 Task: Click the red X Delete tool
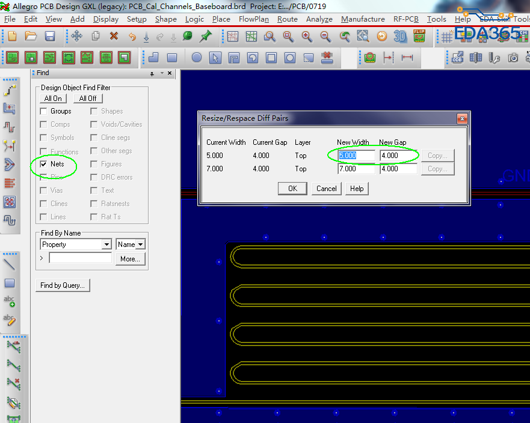click(114, 37)
